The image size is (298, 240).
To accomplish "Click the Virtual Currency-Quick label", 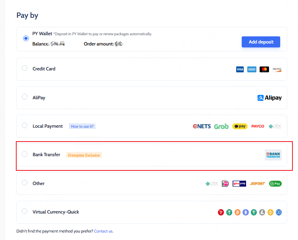I will 56,212.
